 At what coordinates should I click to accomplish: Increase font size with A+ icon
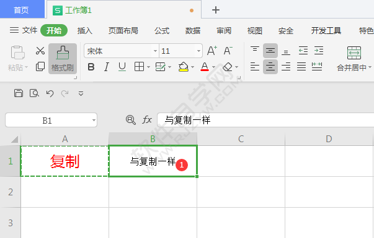(211, 51)
